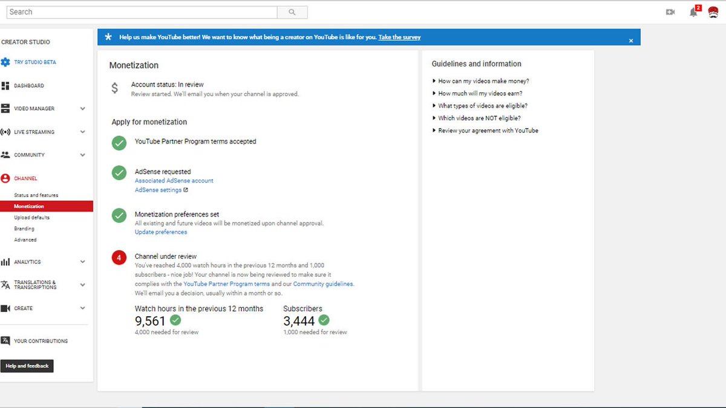Expand the Create chevron
This screenshot has height=408, width=726.
coord(83,308)
